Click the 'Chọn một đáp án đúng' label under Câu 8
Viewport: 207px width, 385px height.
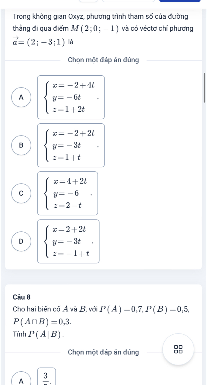(103, 352)
